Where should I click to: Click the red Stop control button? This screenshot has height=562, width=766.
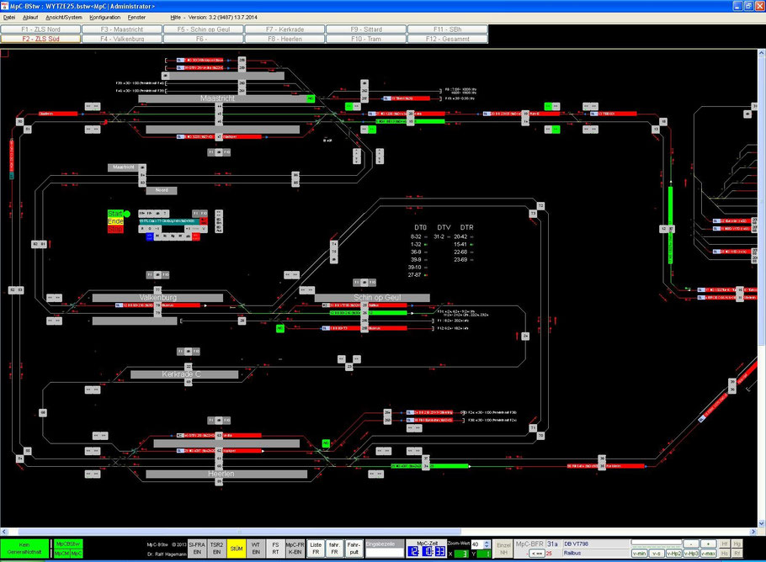(115, 230)
